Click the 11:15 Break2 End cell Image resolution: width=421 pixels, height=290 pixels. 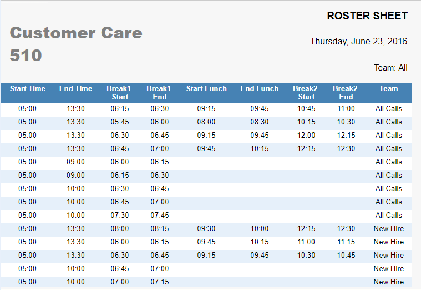tap(346, 242)
